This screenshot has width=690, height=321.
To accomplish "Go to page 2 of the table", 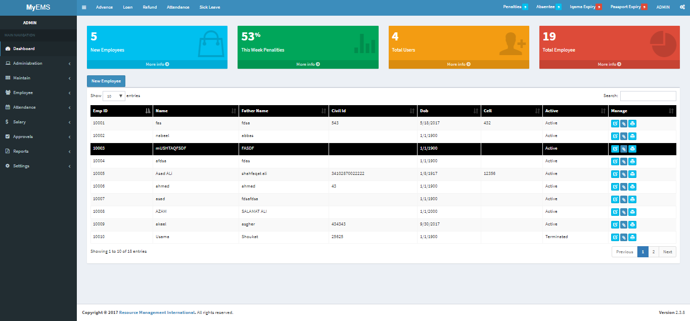I will coord(654,252).
